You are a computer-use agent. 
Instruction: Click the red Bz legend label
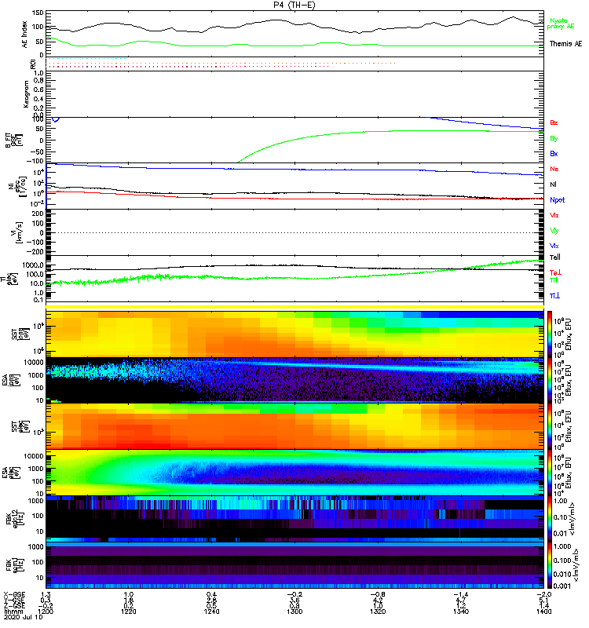[554, 122]
